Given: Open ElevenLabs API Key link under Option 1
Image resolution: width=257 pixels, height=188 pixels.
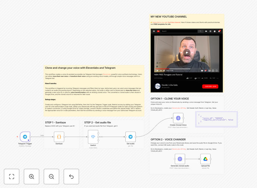Looking at the screenshot, I should 179,108.
